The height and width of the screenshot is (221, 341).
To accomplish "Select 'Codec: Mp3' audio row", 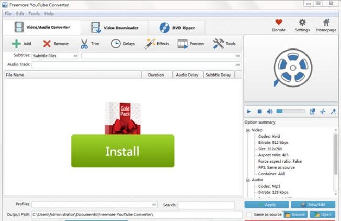I will click(x=269, y=186).
